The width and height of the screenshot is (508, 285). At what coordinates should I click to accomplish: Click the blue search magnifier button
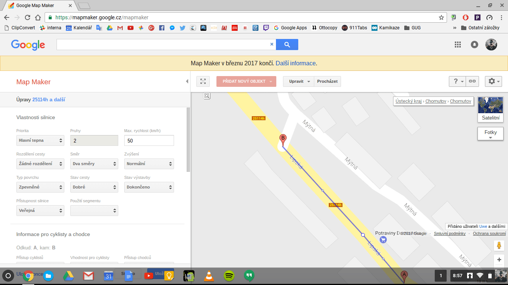click(x=287, y=45)
